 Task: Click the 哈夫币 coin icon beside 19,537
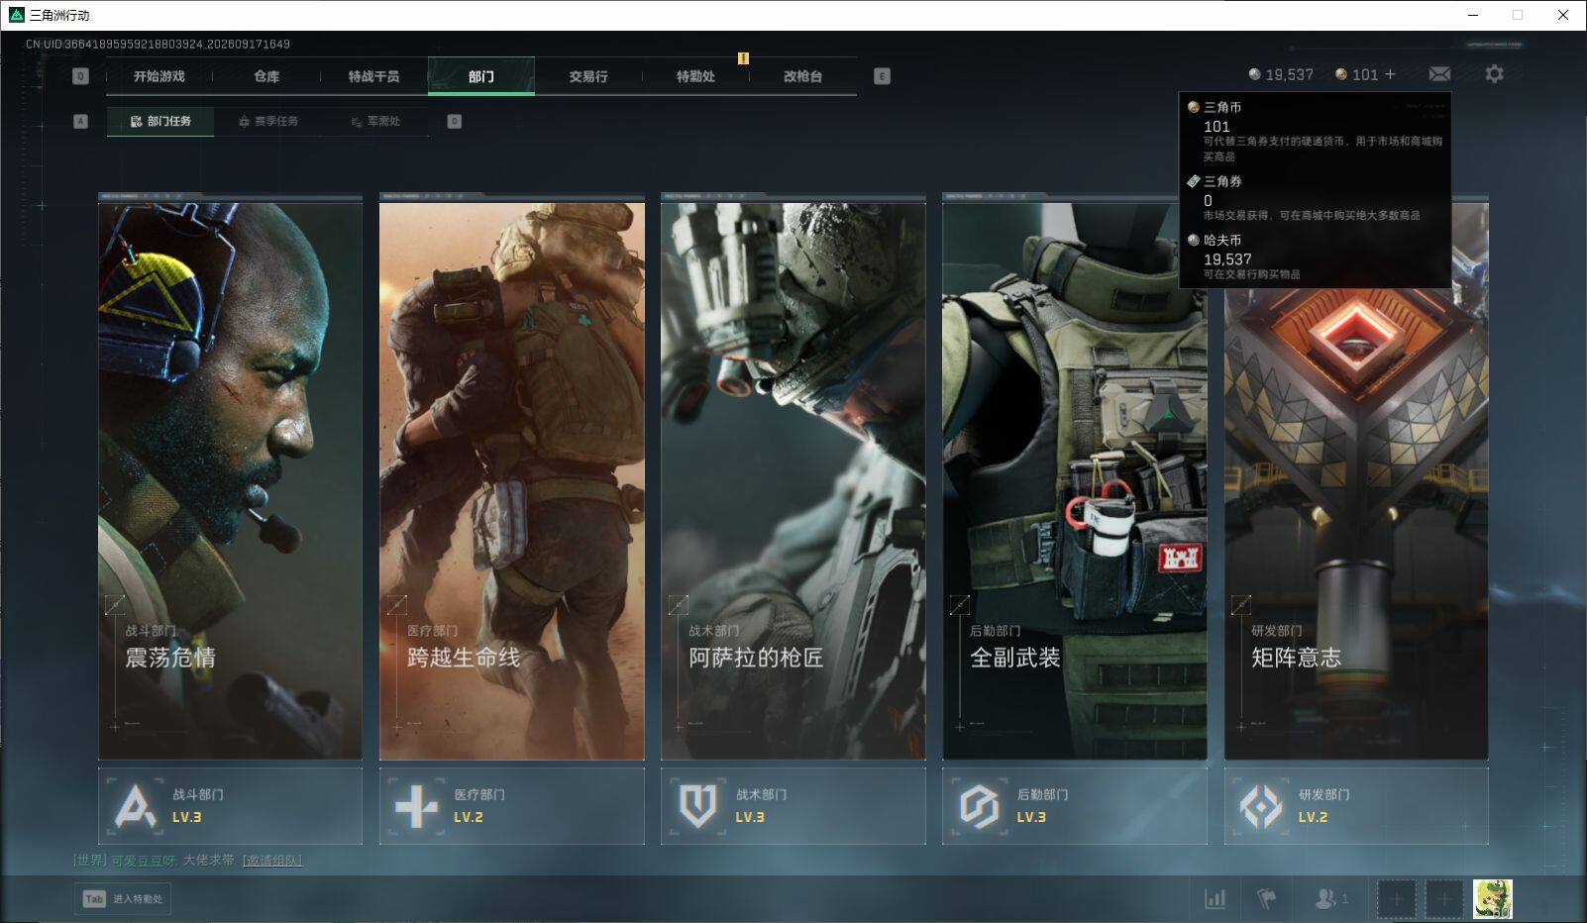coord(1255,74)
